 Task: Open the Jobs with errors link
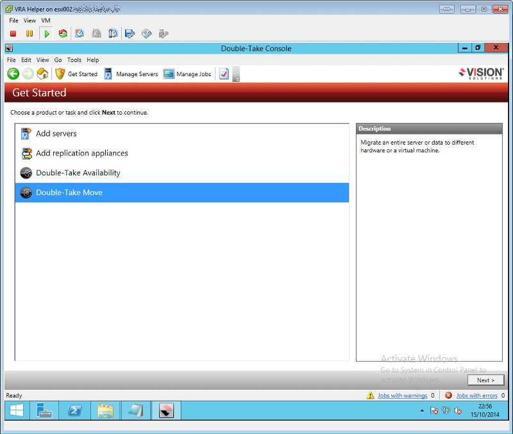[x=476, y=396]
